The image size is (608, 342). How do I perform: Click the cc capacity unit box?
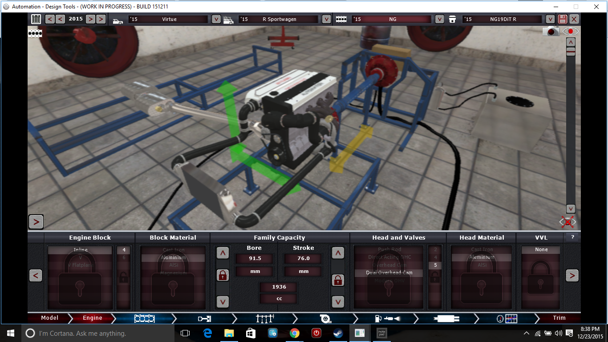(x=279, y=299)
